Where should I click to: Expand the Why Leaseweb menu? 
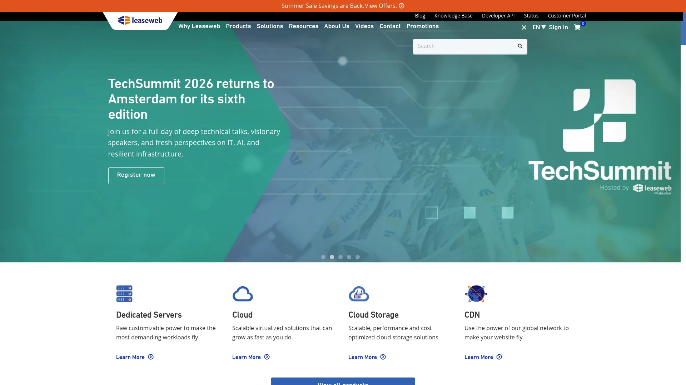point(199,26)
